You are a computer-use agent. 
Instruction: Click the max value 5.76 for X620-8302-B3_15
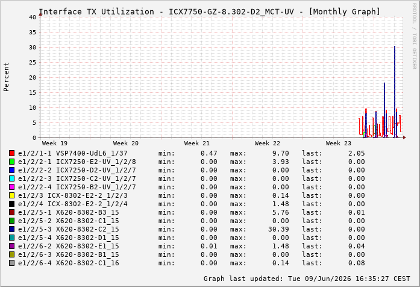tap(281, 212)
